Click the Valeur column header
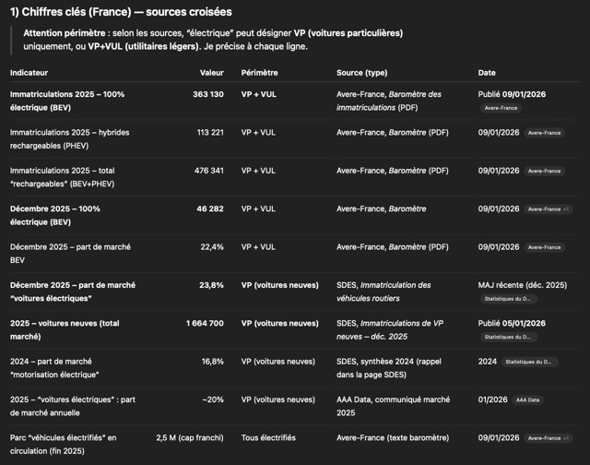The height and width of the screenshot is (465, 590). (x=211, y=72)
